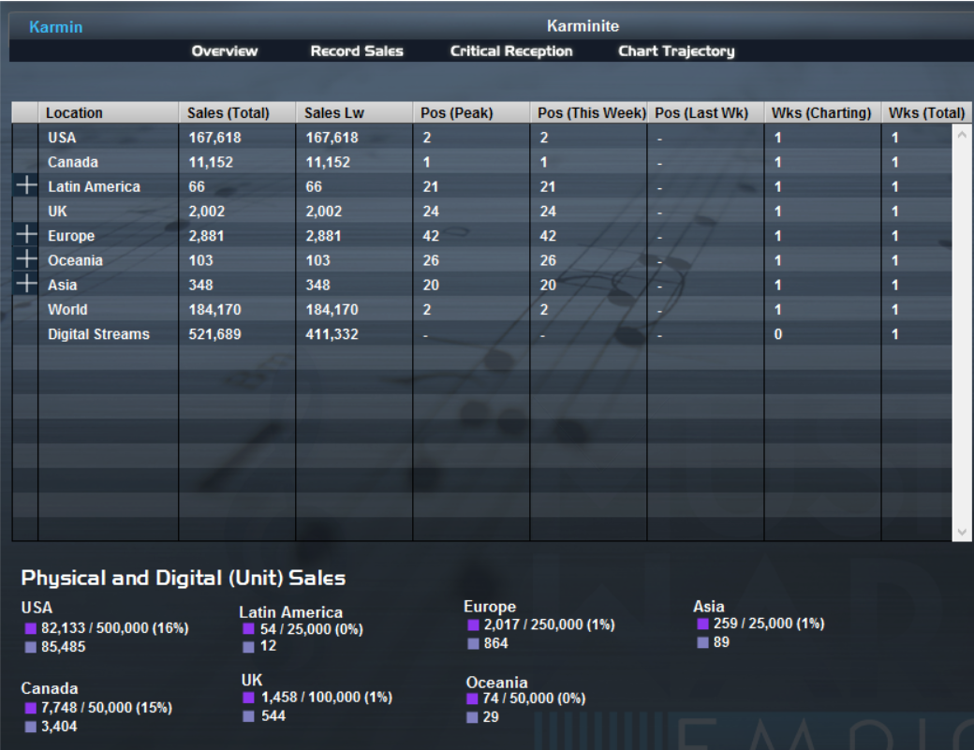This screenshot has width=974, height=750.
Task: Click Latin America location name
Action: point(95,187)
